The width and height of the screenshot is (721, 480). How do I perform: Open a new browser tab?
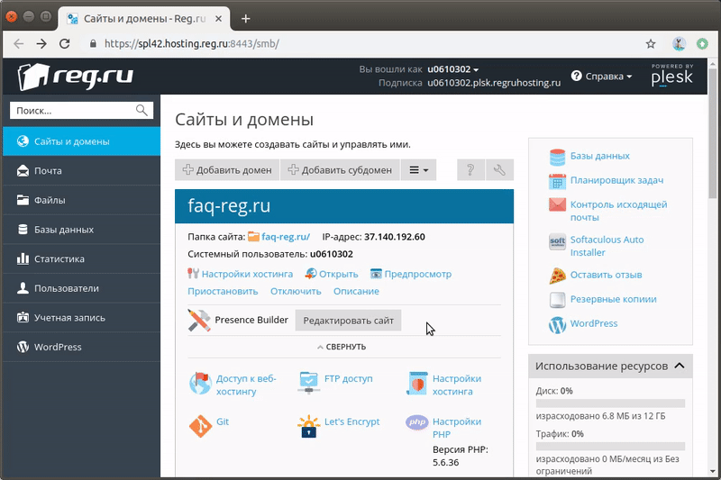tap(246, 19)
